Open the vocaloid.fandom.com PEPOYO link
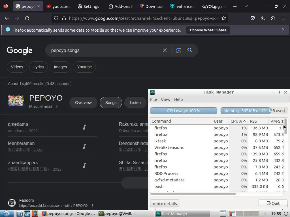 (54, 206)
